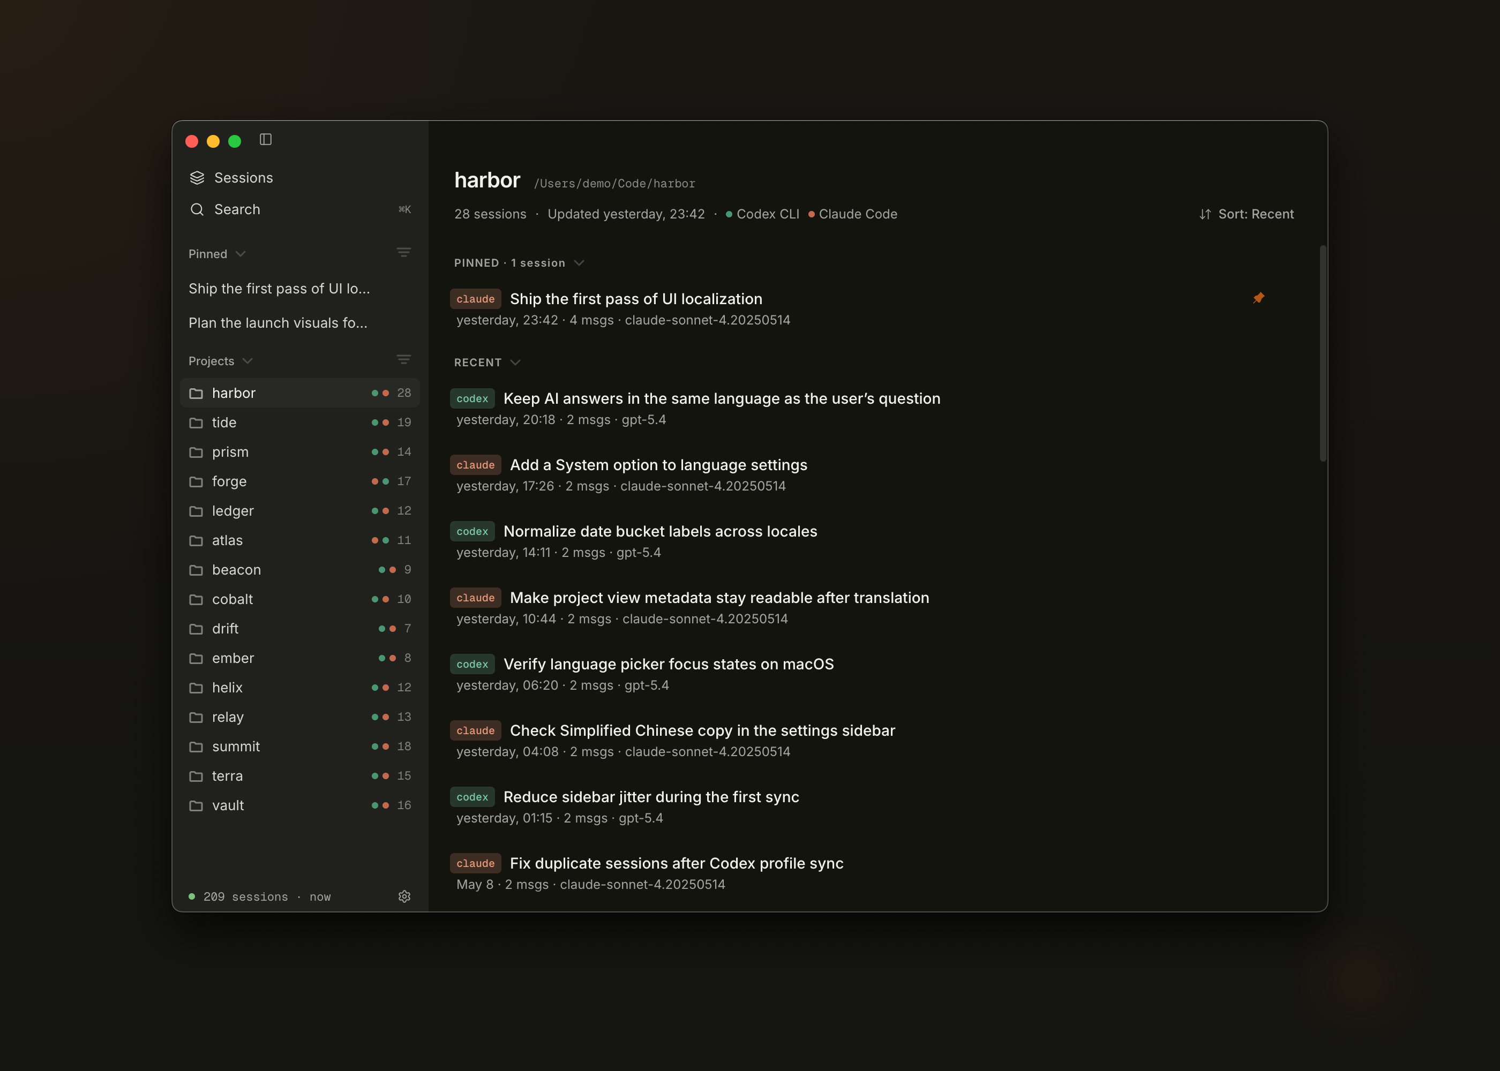The image size is (1500, 1071).
Task: Click codex badge on 'Normalize date bucket labels'
Action: pyautogui.click(x=472, y=532)
